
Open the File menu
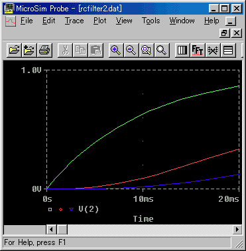tap(27, 21)
